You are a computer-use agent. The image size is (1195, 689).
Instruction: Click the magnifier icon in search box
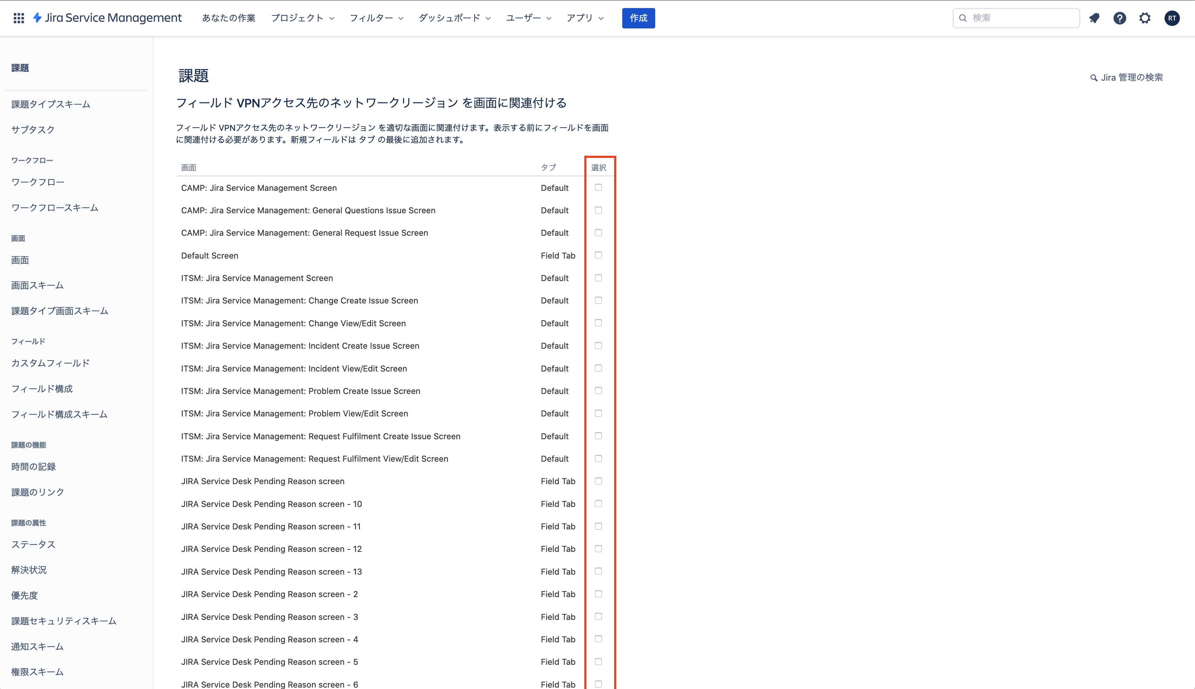(x=963, y=18)
